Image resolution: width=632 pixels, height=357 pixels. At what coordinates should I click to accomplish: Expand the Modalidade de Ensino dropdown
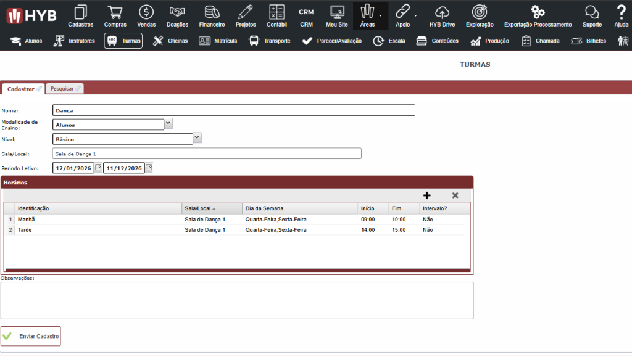168,123
